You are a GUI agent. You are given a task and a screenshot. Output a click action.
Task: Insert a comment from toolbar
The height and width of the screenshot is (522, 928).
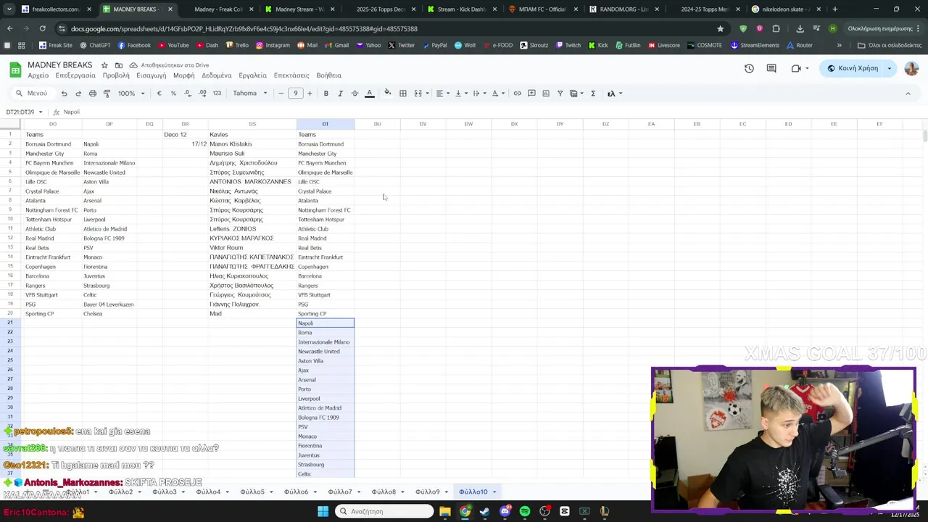(531, 94)
